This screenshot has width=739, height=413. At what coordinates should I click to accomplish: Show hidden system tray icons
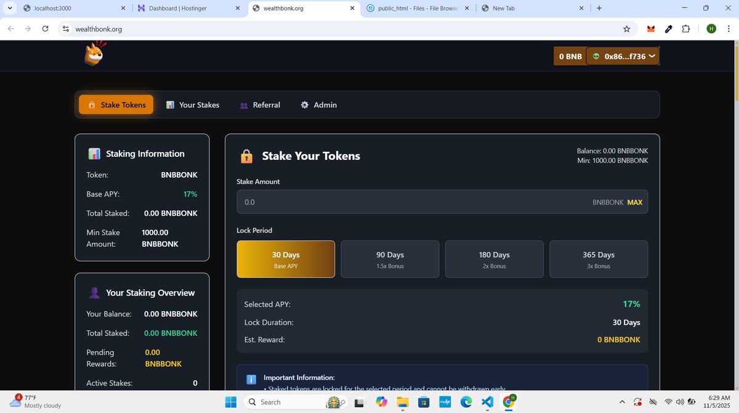(x=621, y=402)
